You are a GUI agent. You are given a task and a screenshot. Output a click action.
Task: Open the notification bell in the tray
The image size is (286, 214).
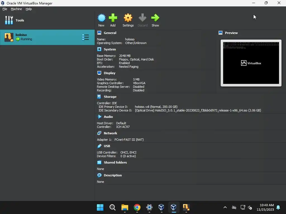pyautogui.click(x=278, y=207)
